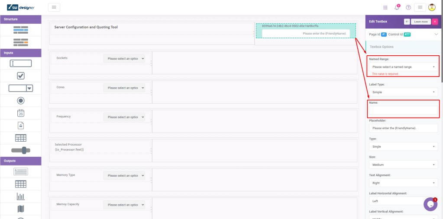The height and width of the screenshot is (219, 443).
Task: Select the date picker calendar input icon
Action: (x=20, y=113)
